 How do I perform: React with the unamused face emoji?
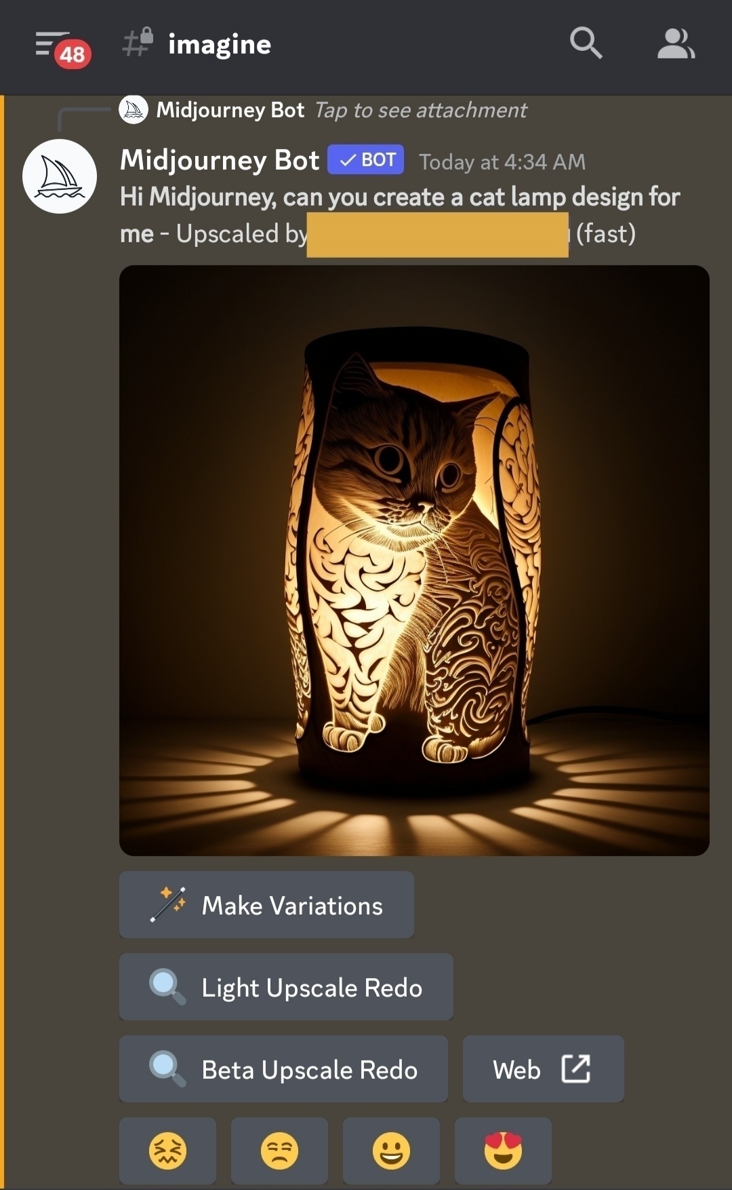(279, 1151)
